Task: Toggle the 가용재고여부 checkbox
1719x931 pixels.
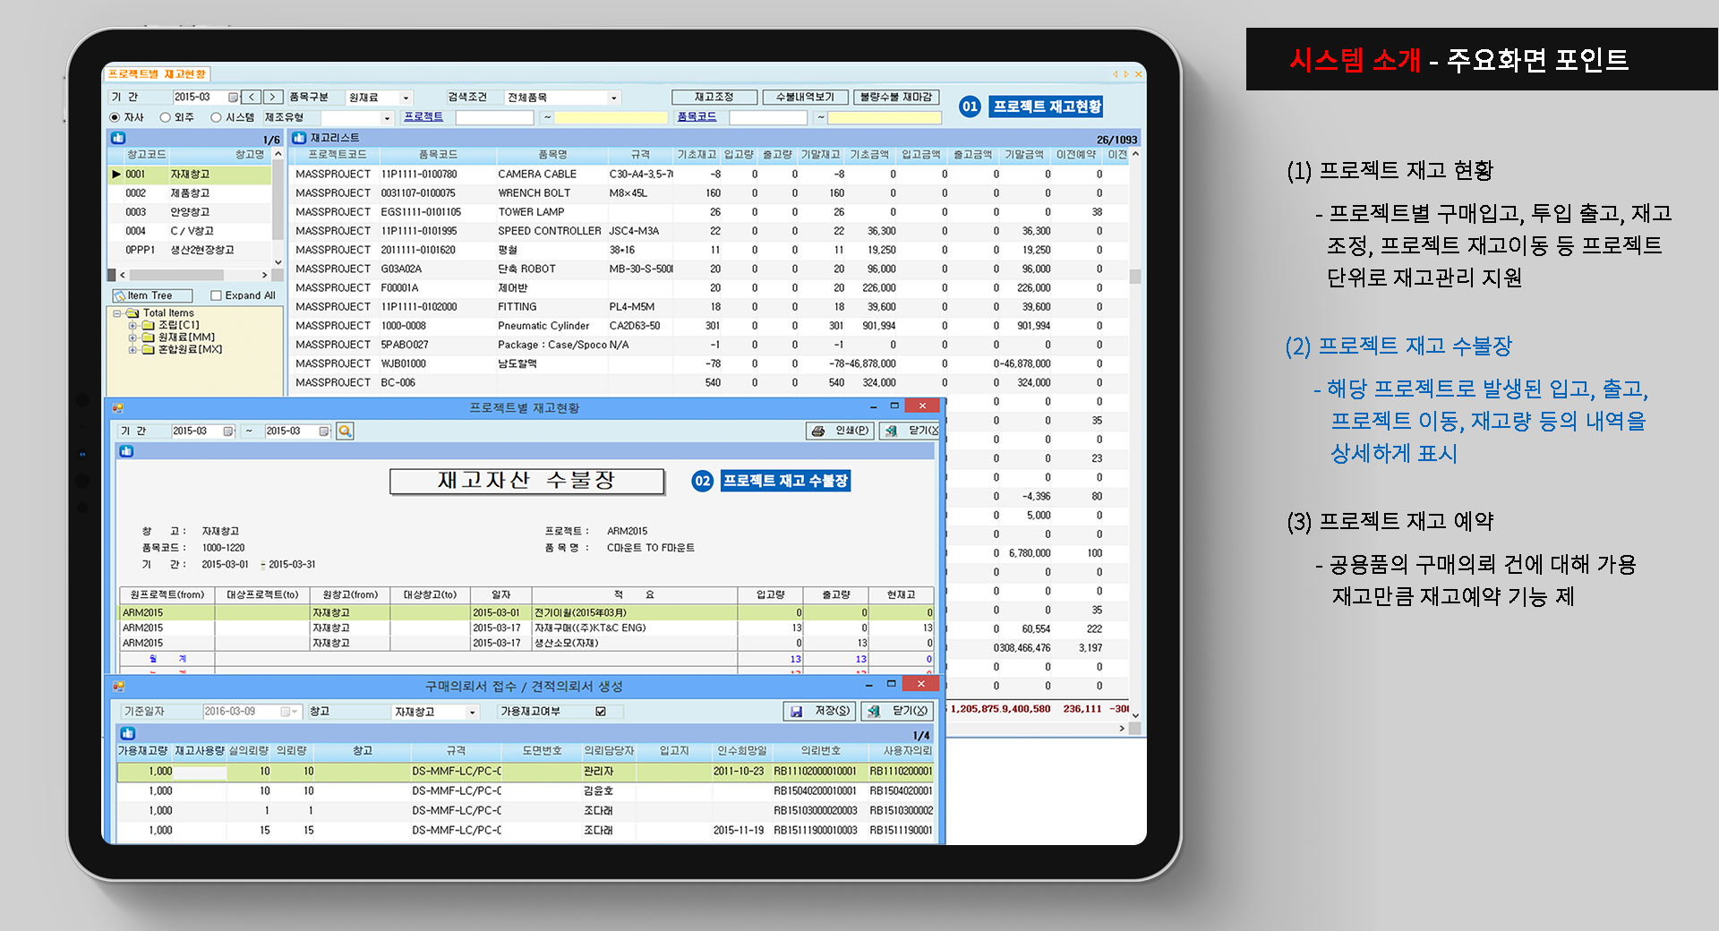Action: pyautogui.click(x=601, y=712)
